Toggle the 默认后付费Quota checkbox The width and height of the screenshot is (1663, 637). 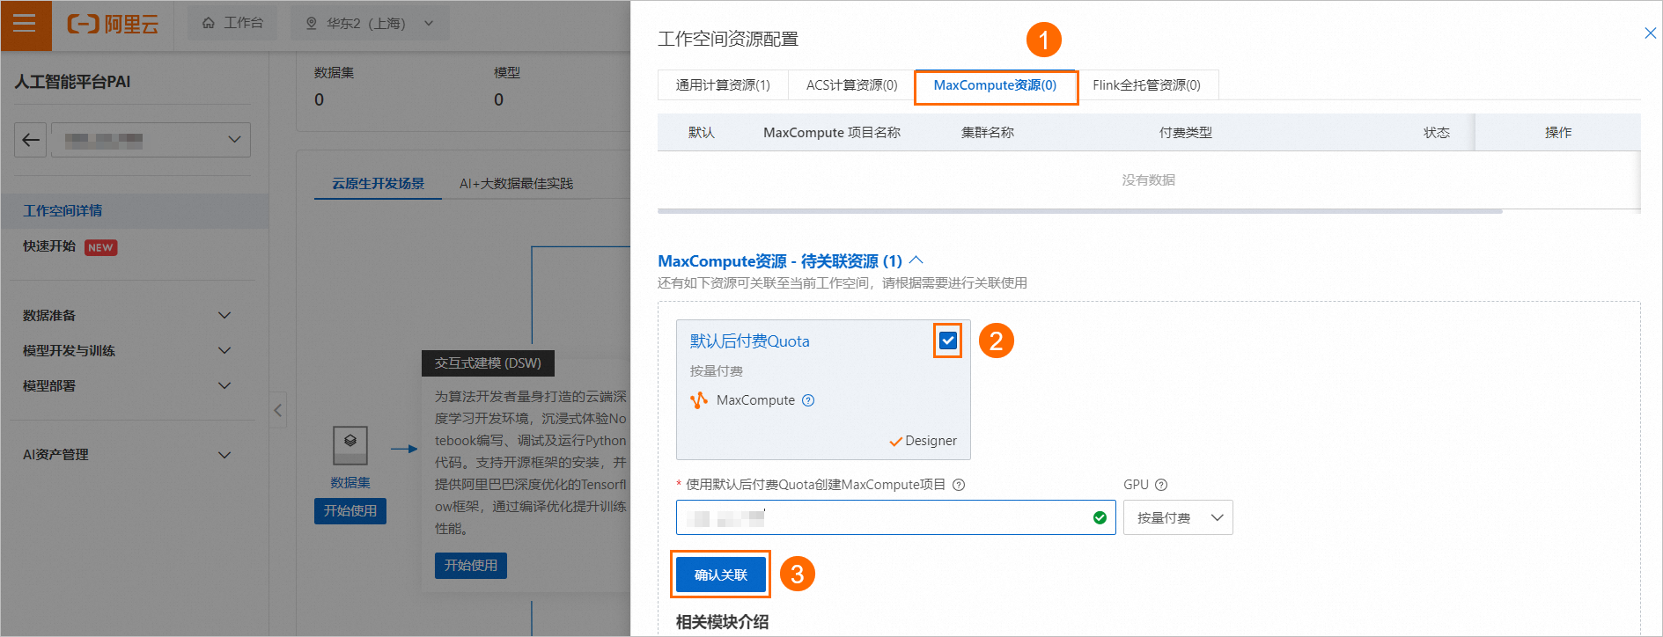tap(948, 340)
